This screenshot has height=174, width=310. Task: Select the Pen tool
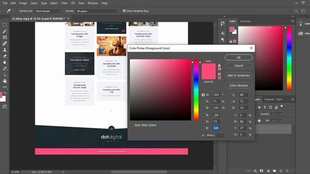(4, 69)
